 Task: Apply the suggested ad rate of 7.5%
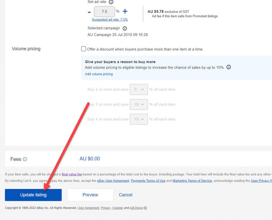(110, 20)
